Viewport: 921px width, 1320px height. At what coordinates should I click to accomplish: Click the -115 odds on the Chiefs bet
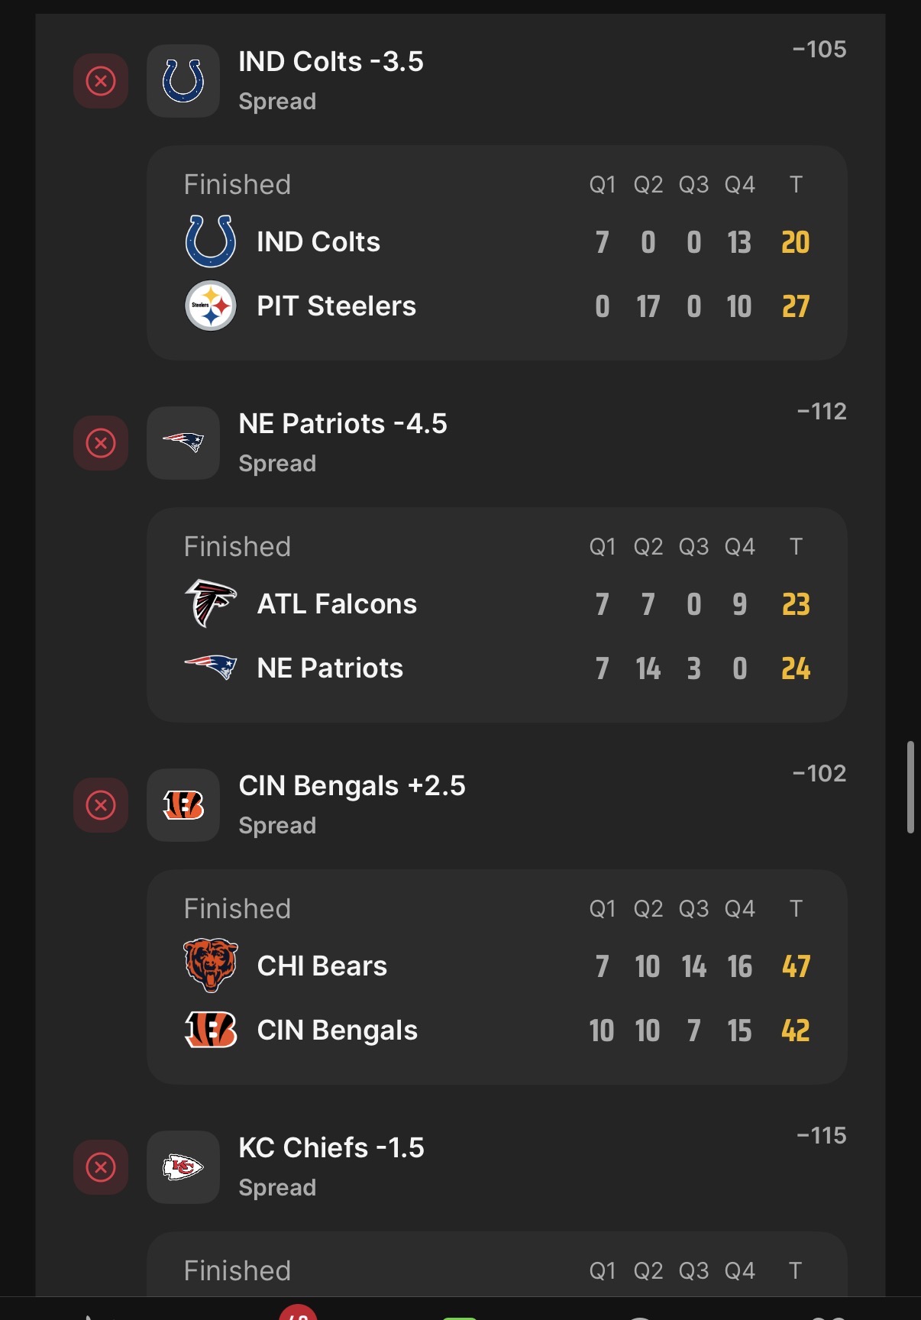(x=822, y=1136)
